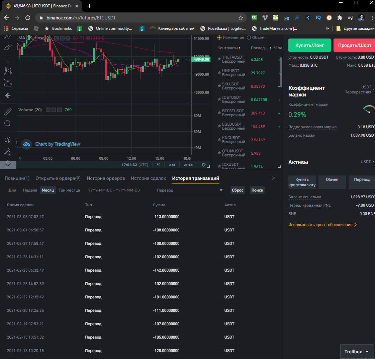
Task: Close the bottom history panel
Action: pyautogui.click(x=274, y=178)
